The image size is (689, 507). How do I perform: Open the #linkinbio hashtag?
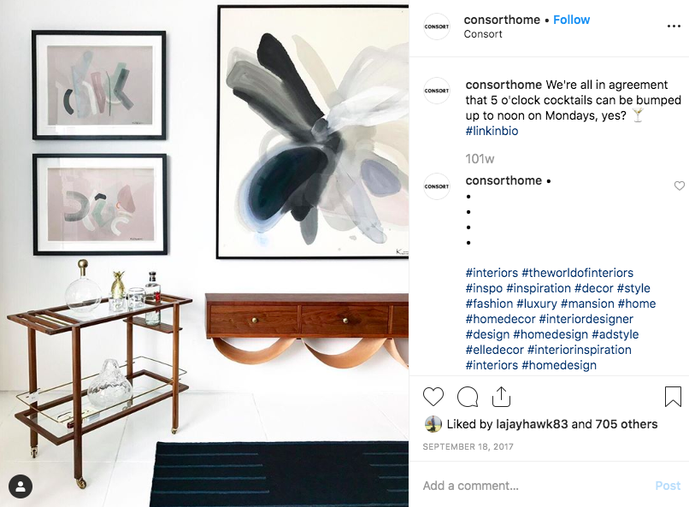[492, 131]
